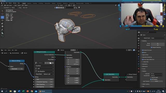Click the Blender button in Windows taskbar
Screen dimensions: 166x93
[45, 91]
